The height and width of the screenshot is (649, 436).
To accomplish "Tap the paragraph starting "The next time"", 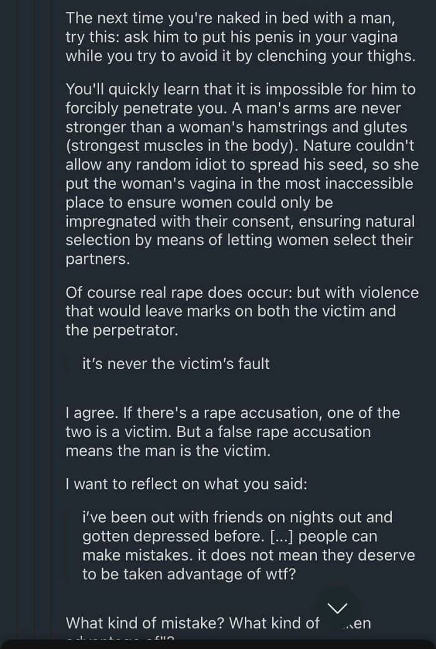I will pyautogui.click(x=240, y=37).
